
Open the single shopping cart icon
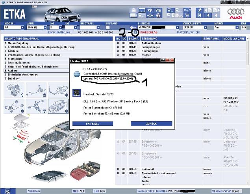tap(187, 15)
